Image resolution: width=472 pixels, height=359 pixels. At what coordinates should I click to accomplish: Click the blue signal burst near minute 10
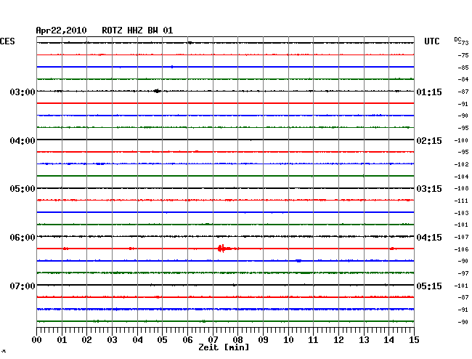tap(298, 261)
